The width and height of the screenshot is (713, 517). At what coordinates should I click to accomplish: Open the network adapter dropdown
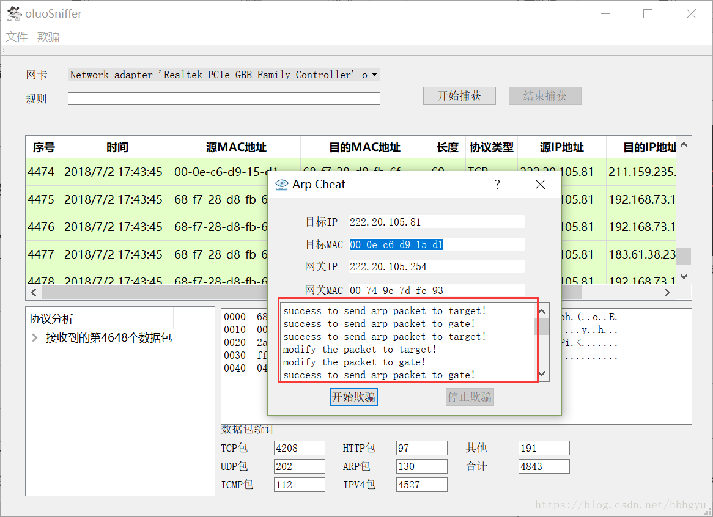(x=224, y=75)
